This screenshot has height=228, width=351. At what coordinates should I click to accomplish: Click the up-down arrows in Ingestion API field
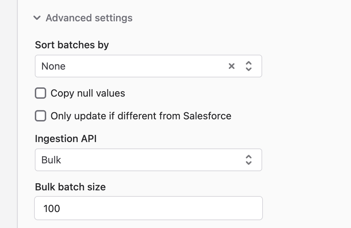tap(248, 160)
